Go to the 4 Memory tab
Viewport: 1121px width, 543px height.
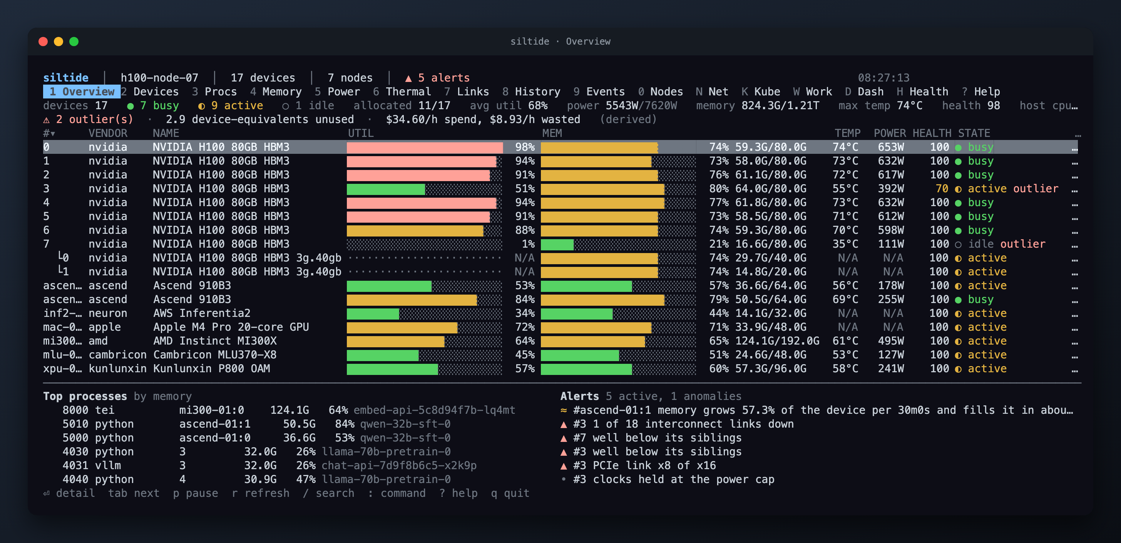pos(276,92)
